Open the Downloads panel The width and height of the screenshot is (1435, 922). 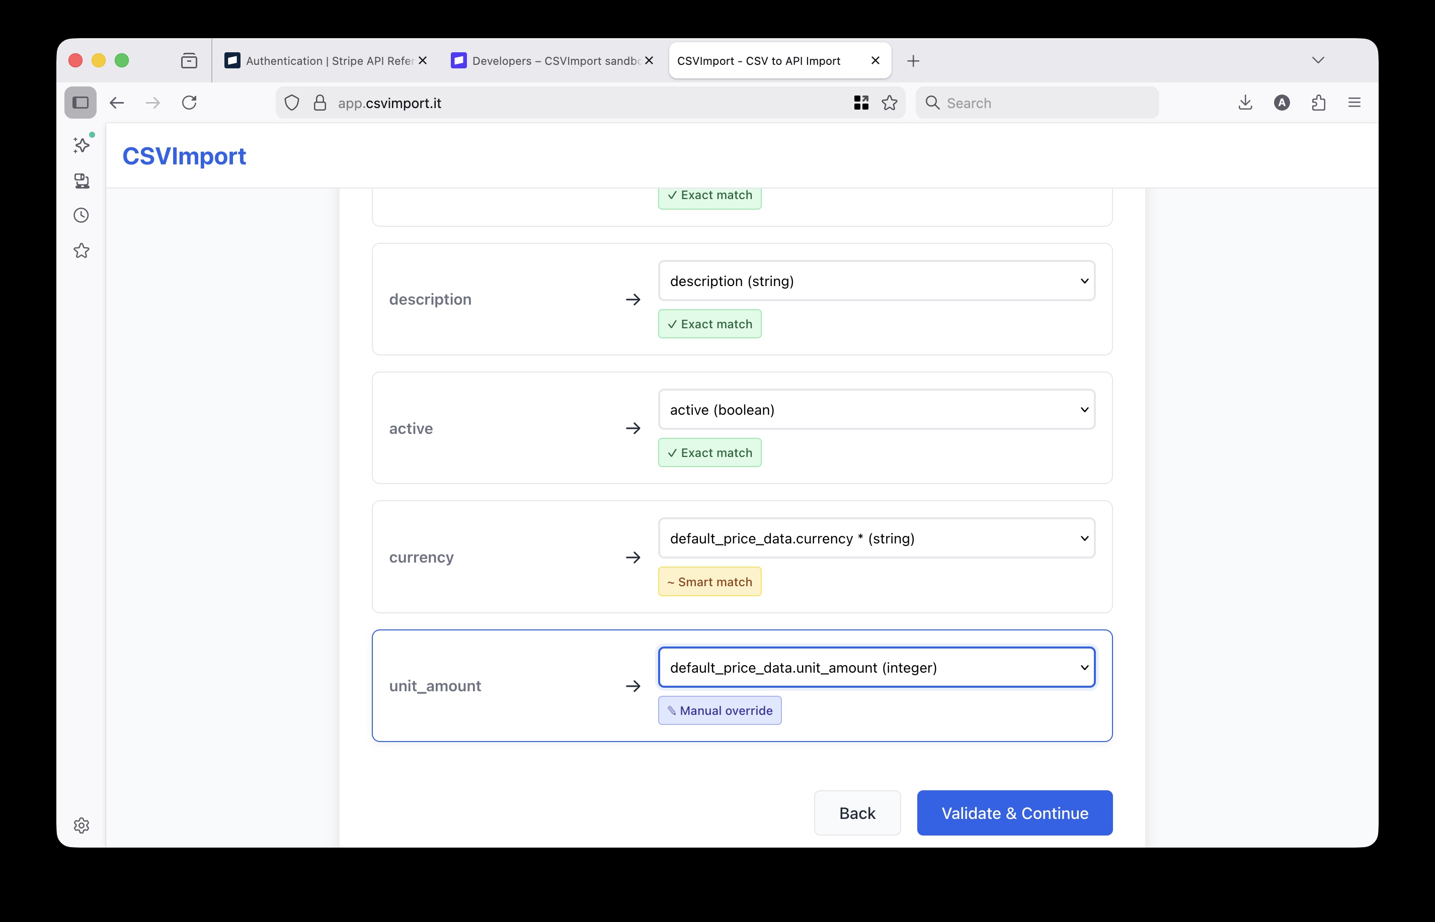1246,103
